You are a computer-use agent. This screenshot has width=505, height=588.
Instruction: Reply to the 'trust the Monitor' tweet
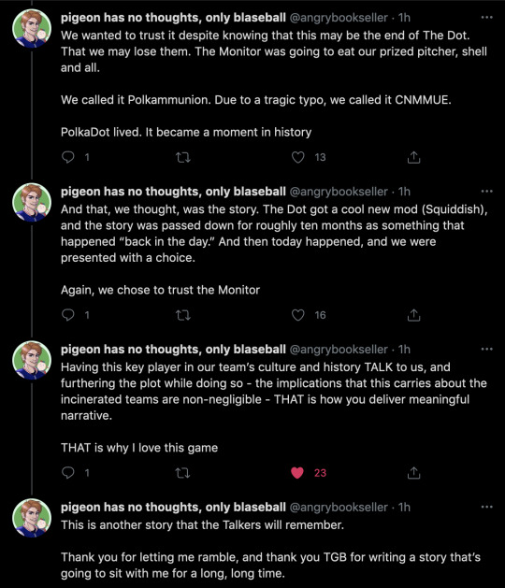point(68,315)
